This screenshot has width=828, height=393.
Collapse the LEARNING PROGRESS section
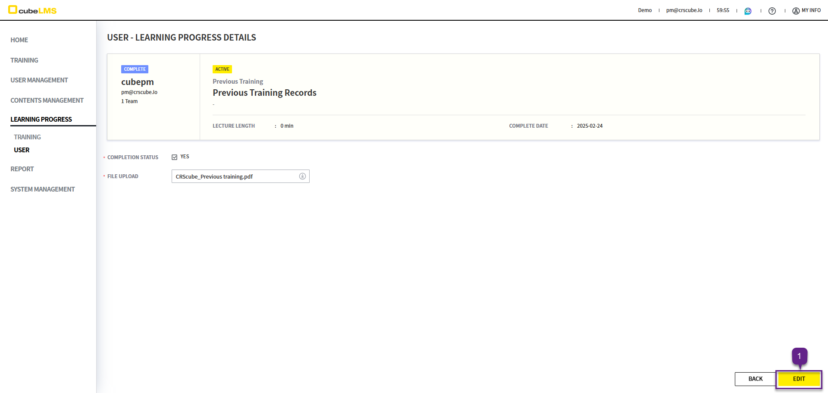tap(41, 119)
